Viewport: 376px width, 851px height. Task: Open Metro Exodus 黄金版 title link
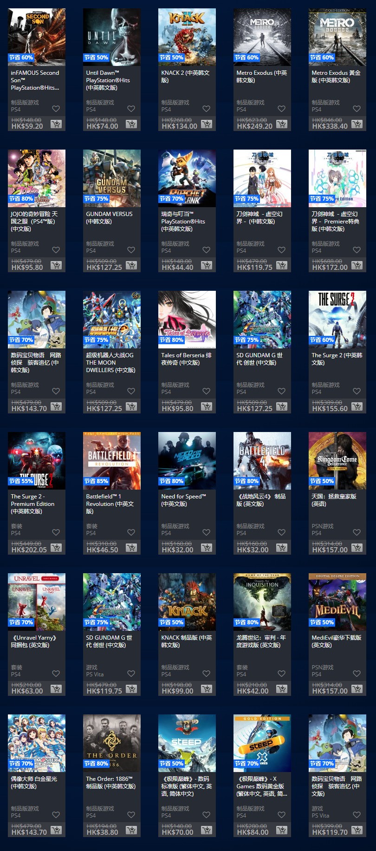pyautogui.click(x=336, y=77)
